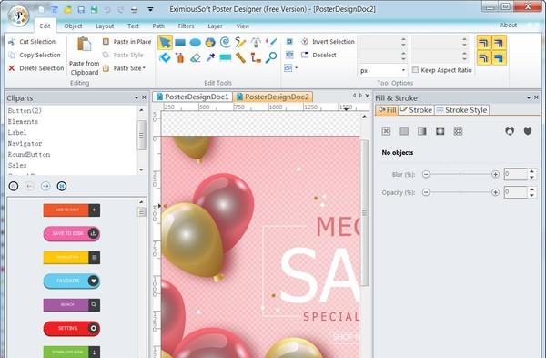The width and height of the screenshot is (546, 358).
Task: Select the brush paint tool next to pen nib
Action: pyautogui.click(x=271, y=42)
